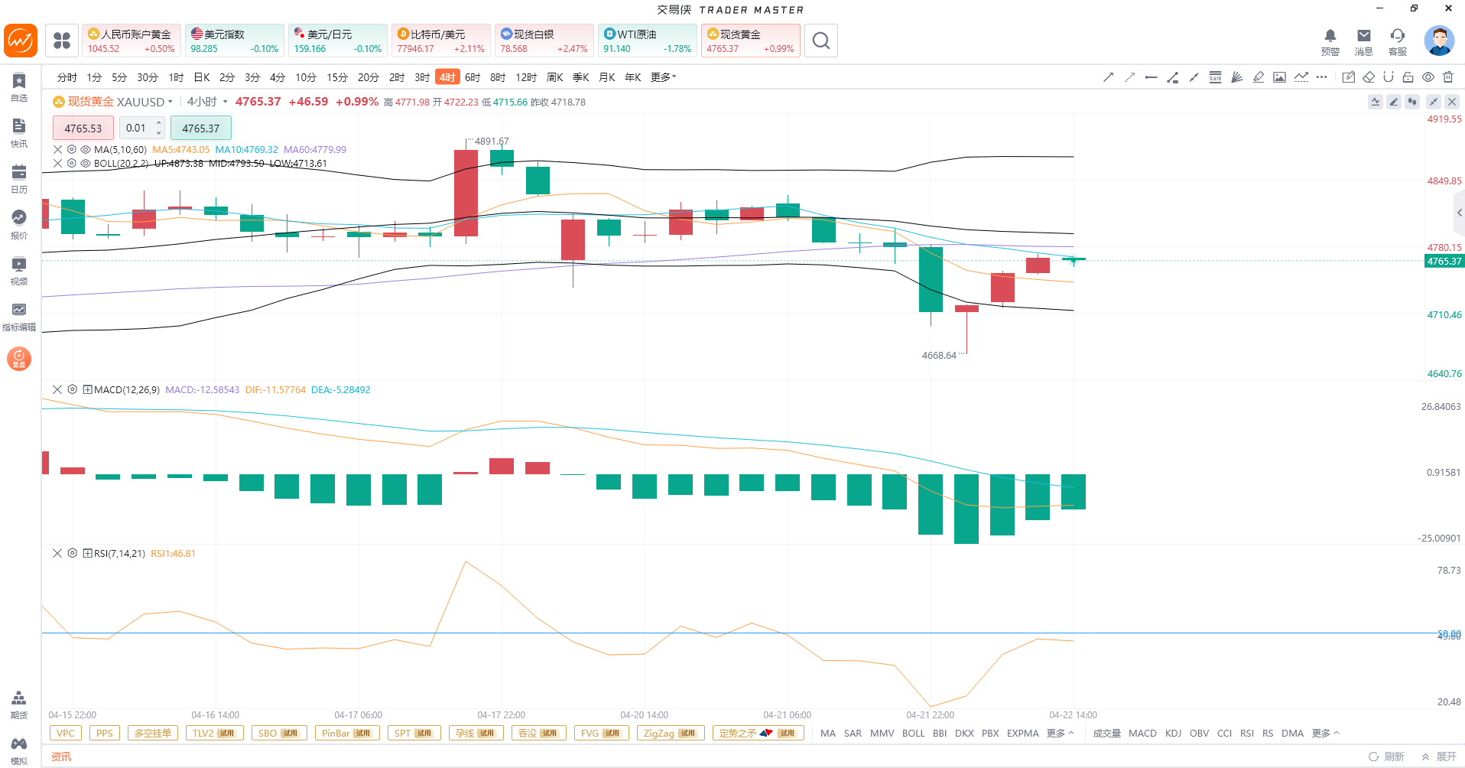Image resolution: width=1465 pixels, height=768 pixels.
Task: Click the red sell price 4765.53 button
Action: point(83,129)
